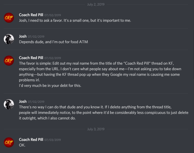The image size is (194, 153).
Task: Click the CRP avatar next to "OK." message
Action: point(9,142)
